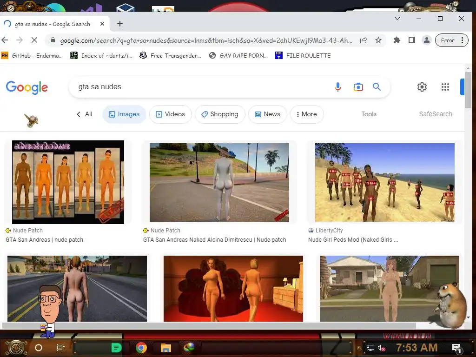Image resolution: width=476 pixels, height=357 pixels.
Task: Submit search with magnifier icon
Action: 377,87
